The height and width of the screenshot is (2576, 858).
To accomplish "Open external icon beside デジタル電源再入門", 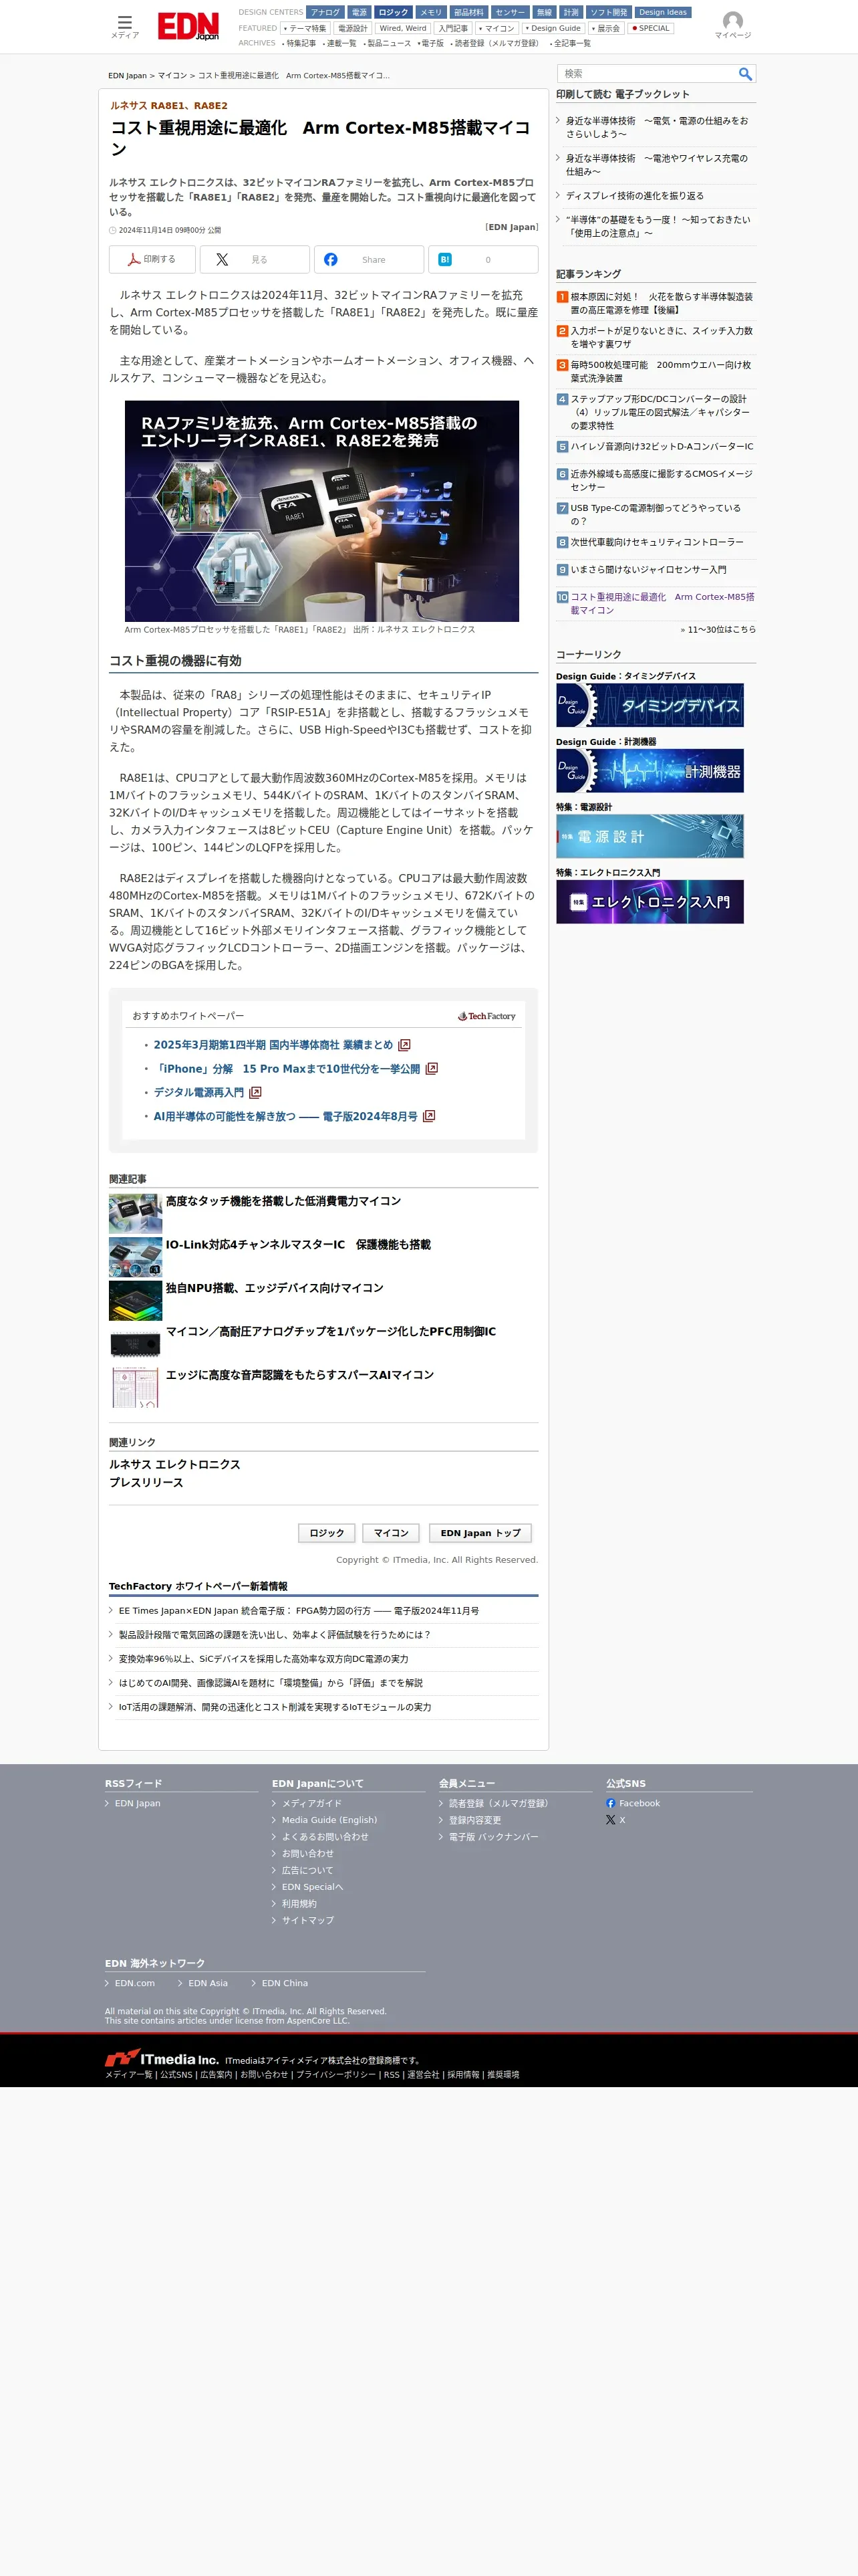I will (x=255, y=1093).
